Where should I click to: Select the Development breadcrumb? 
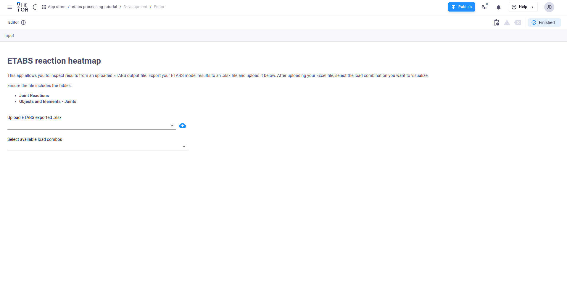135,7
